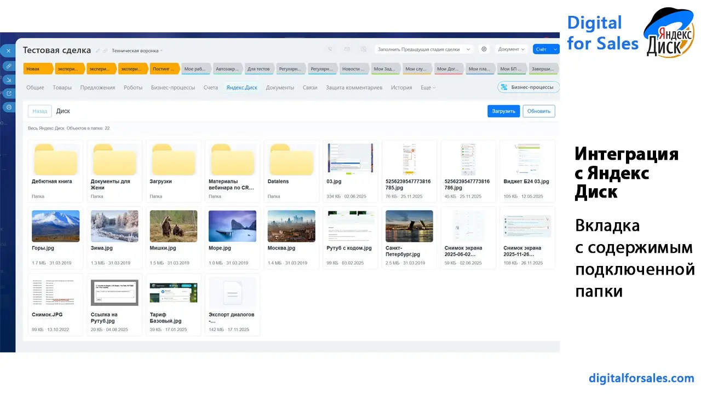Open the Документы для Жени folder icon
701x394 pixels.
click(114, 159)
